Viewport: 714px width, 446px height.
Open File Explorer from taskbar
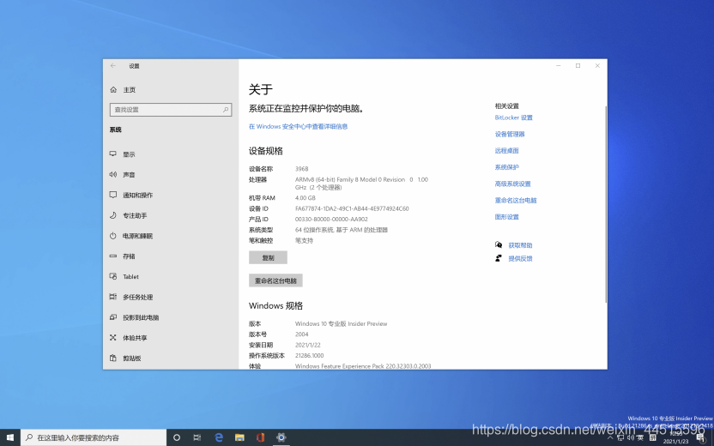pyautogui.click(x=239, y=437)
